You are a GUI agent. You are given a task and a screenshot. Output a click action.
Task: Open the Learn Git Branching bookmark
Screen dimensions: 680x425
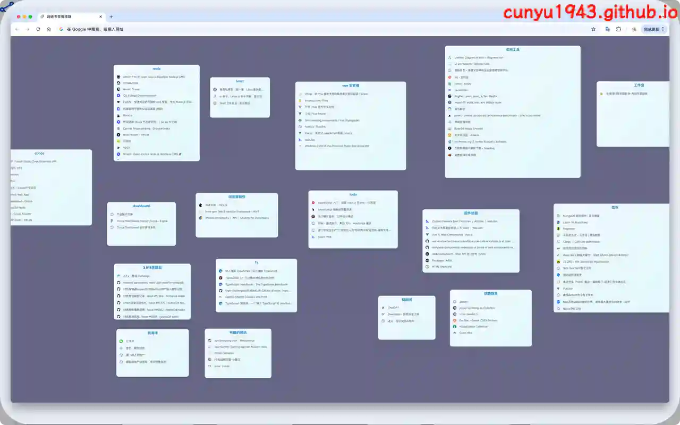576,222
